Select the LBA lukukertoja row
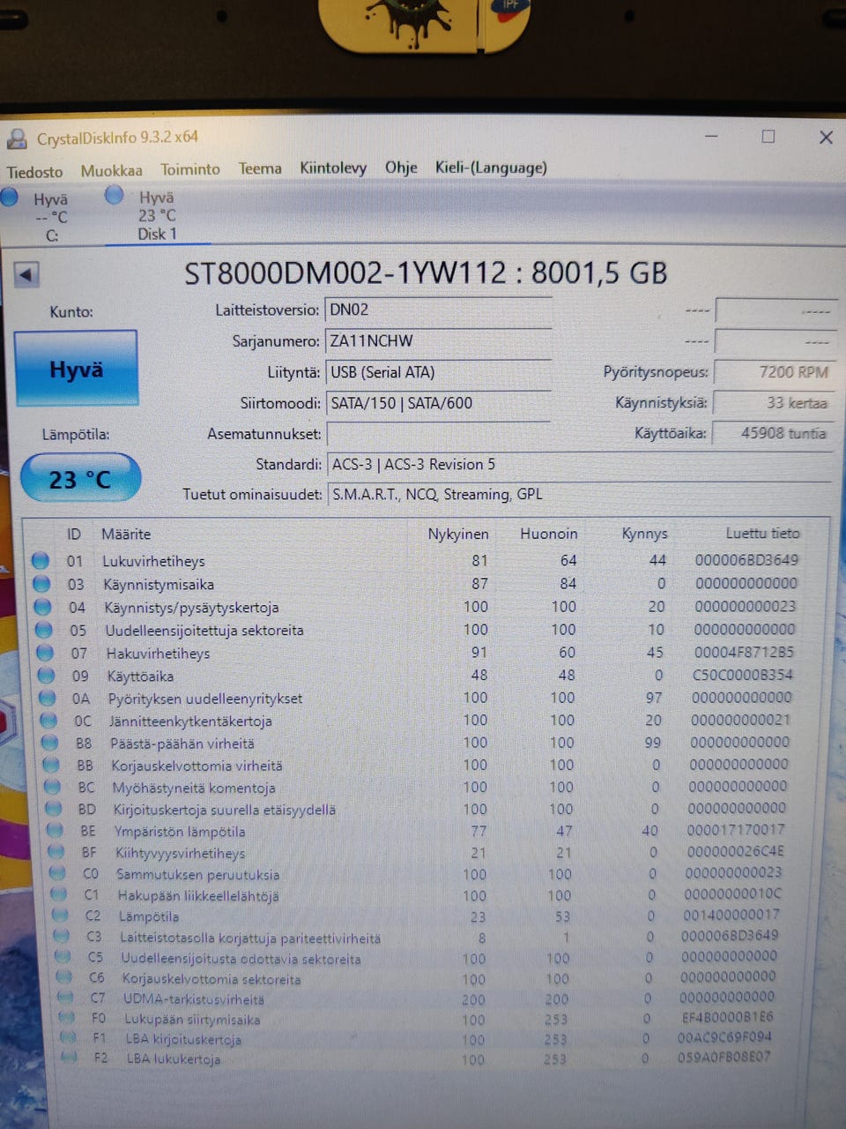 click(x=418, y=1058)
